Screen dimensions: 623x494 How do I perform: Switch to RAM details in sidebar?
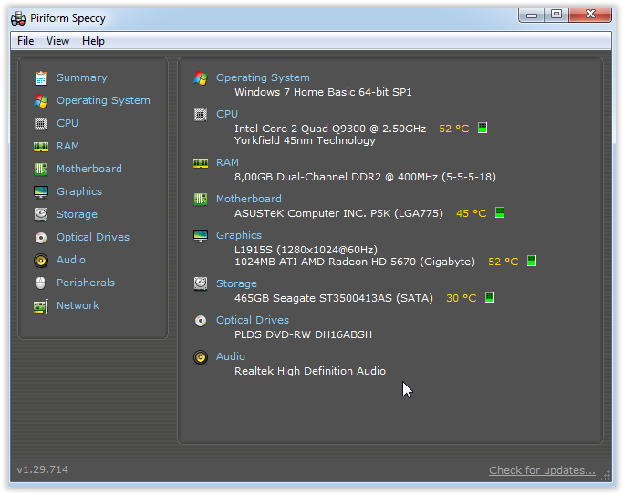67,146
